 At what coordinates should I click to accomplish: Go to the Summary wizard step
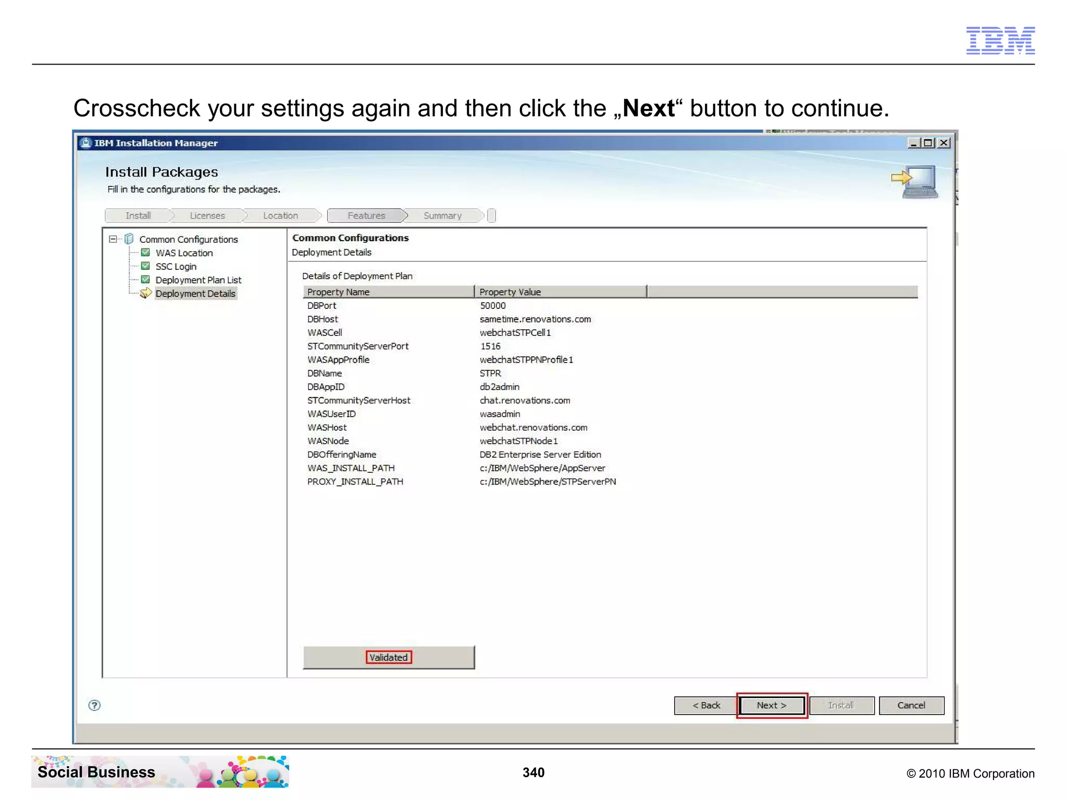[443, 216]
